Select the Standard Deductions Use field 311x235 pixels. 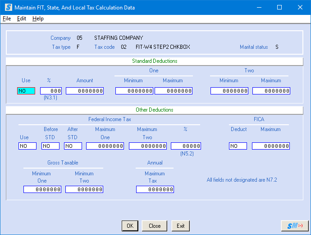[x=26, y=91]
